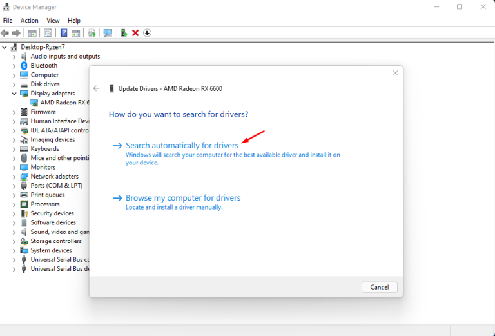Expand the Human Interface Devices chevron

click(14, 121)
